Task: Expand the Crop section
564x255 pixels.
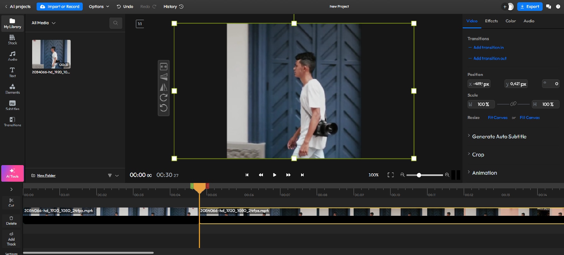Action: (x=476, y=155)
